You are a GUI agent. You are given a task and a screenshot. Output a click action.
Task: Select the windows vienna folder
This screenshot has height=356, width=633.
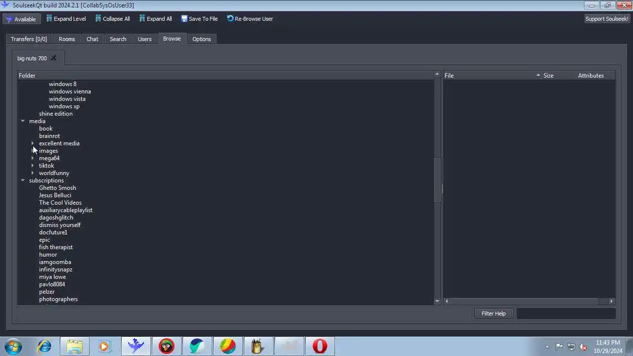tap(70, 91)
